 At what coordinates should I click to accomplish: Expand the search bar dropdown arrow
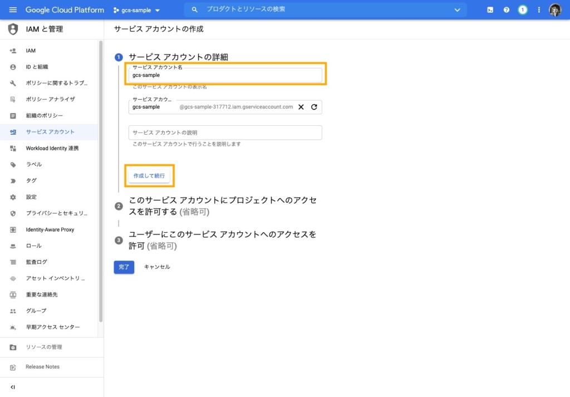pyautogui.click(x=458, y=10)
